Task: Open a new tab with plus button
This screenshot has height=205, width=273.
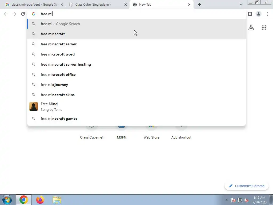Action: coord(199,5)
